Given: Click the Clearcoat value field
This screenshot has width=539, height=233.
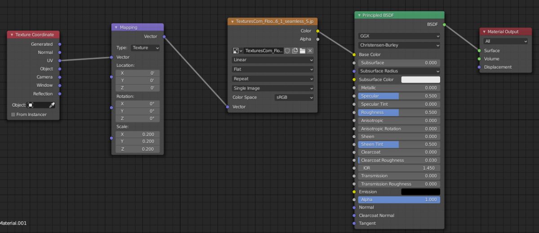Looking at the screenshot, I should (x=399, y=152).
